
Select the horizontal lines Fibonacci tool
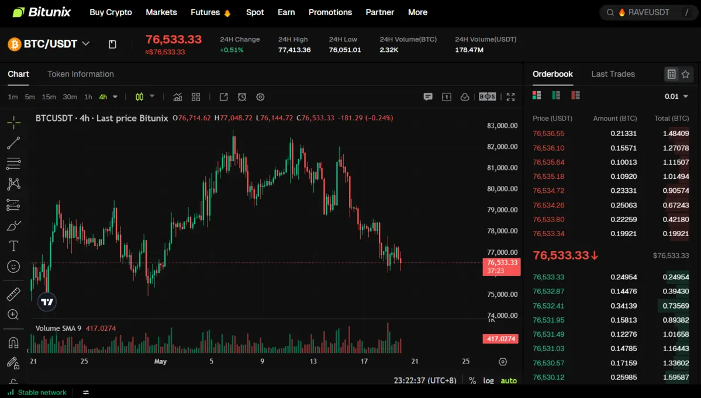[13, 164]
